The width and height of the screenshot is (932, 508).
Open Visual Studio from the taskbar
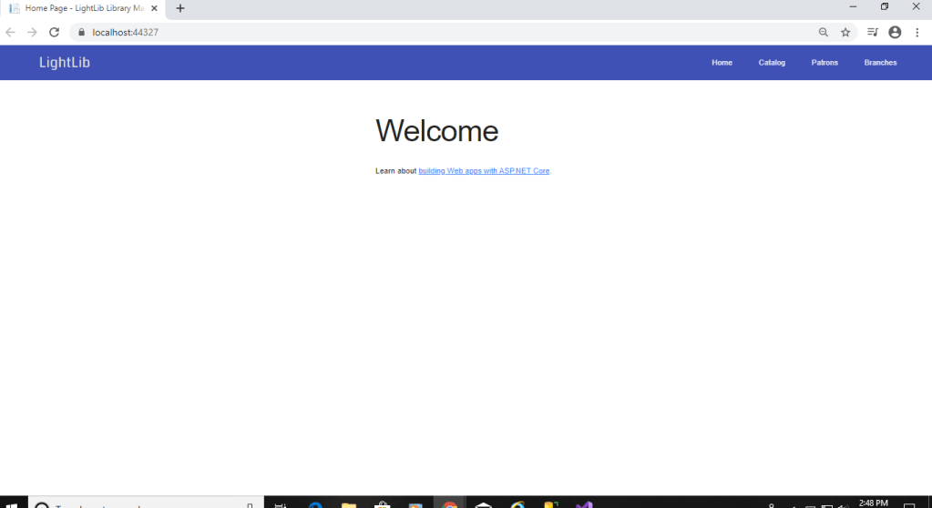pyautogui.click(x=584, y=503)
